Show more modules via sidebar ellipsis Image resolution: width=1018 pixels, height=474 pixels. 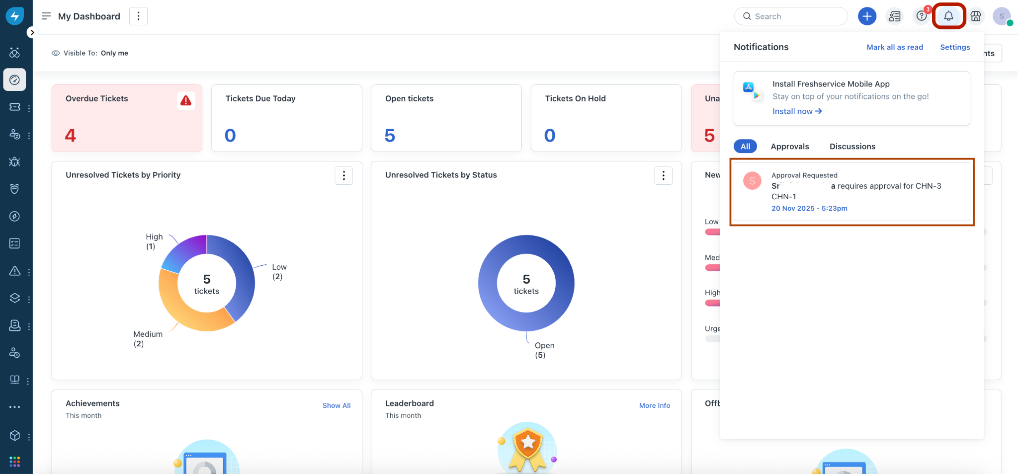14,407
